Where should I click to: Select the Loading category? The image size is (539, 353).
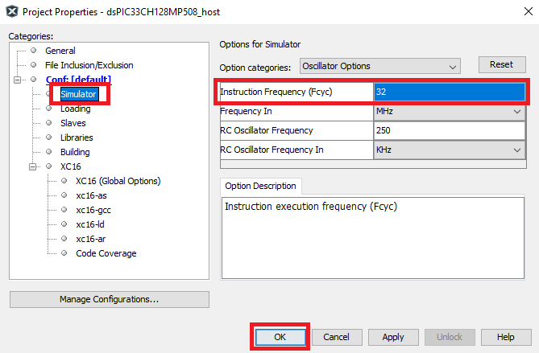pyautogui.click(x=75, y=109)
